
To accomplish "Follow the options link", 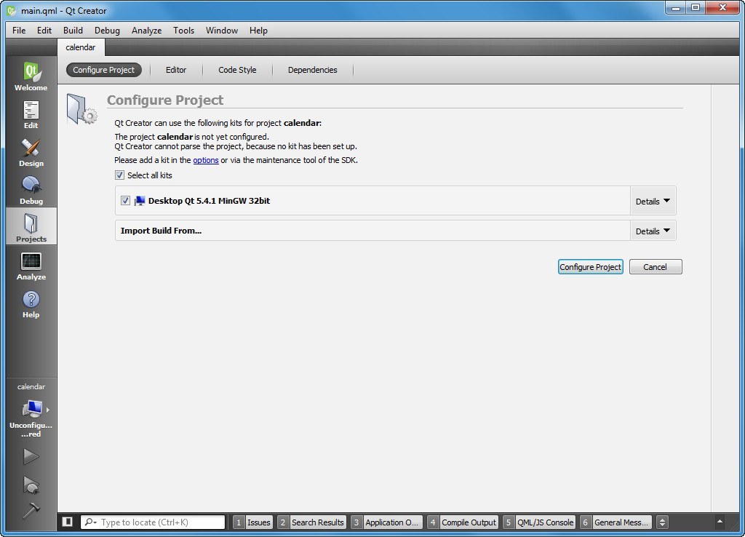I will point(206,160).
